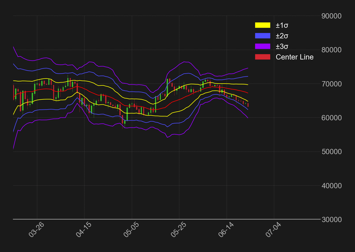Hide the Center Line series via legend text
355x252 pixels.
tap(294, 57)
